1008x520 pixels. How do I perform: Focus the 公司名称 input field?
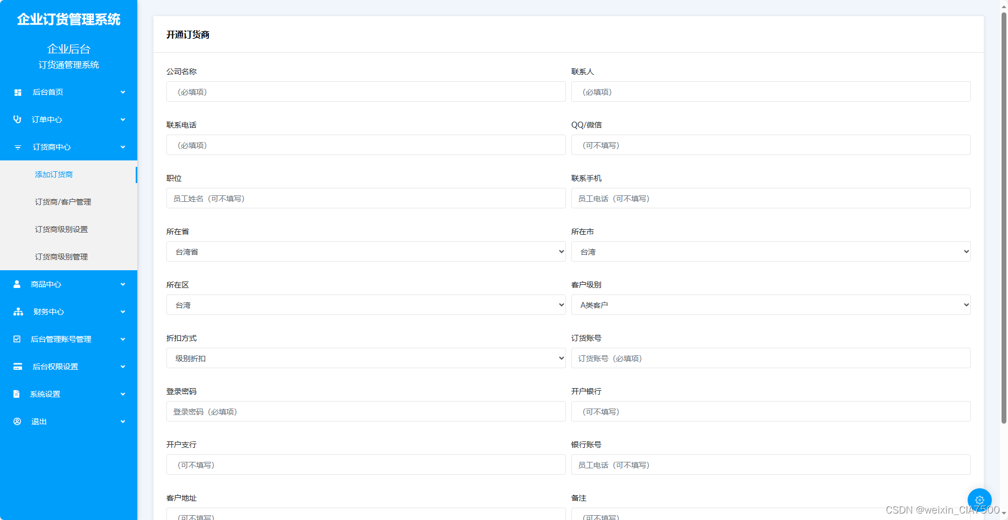(366, 92)
